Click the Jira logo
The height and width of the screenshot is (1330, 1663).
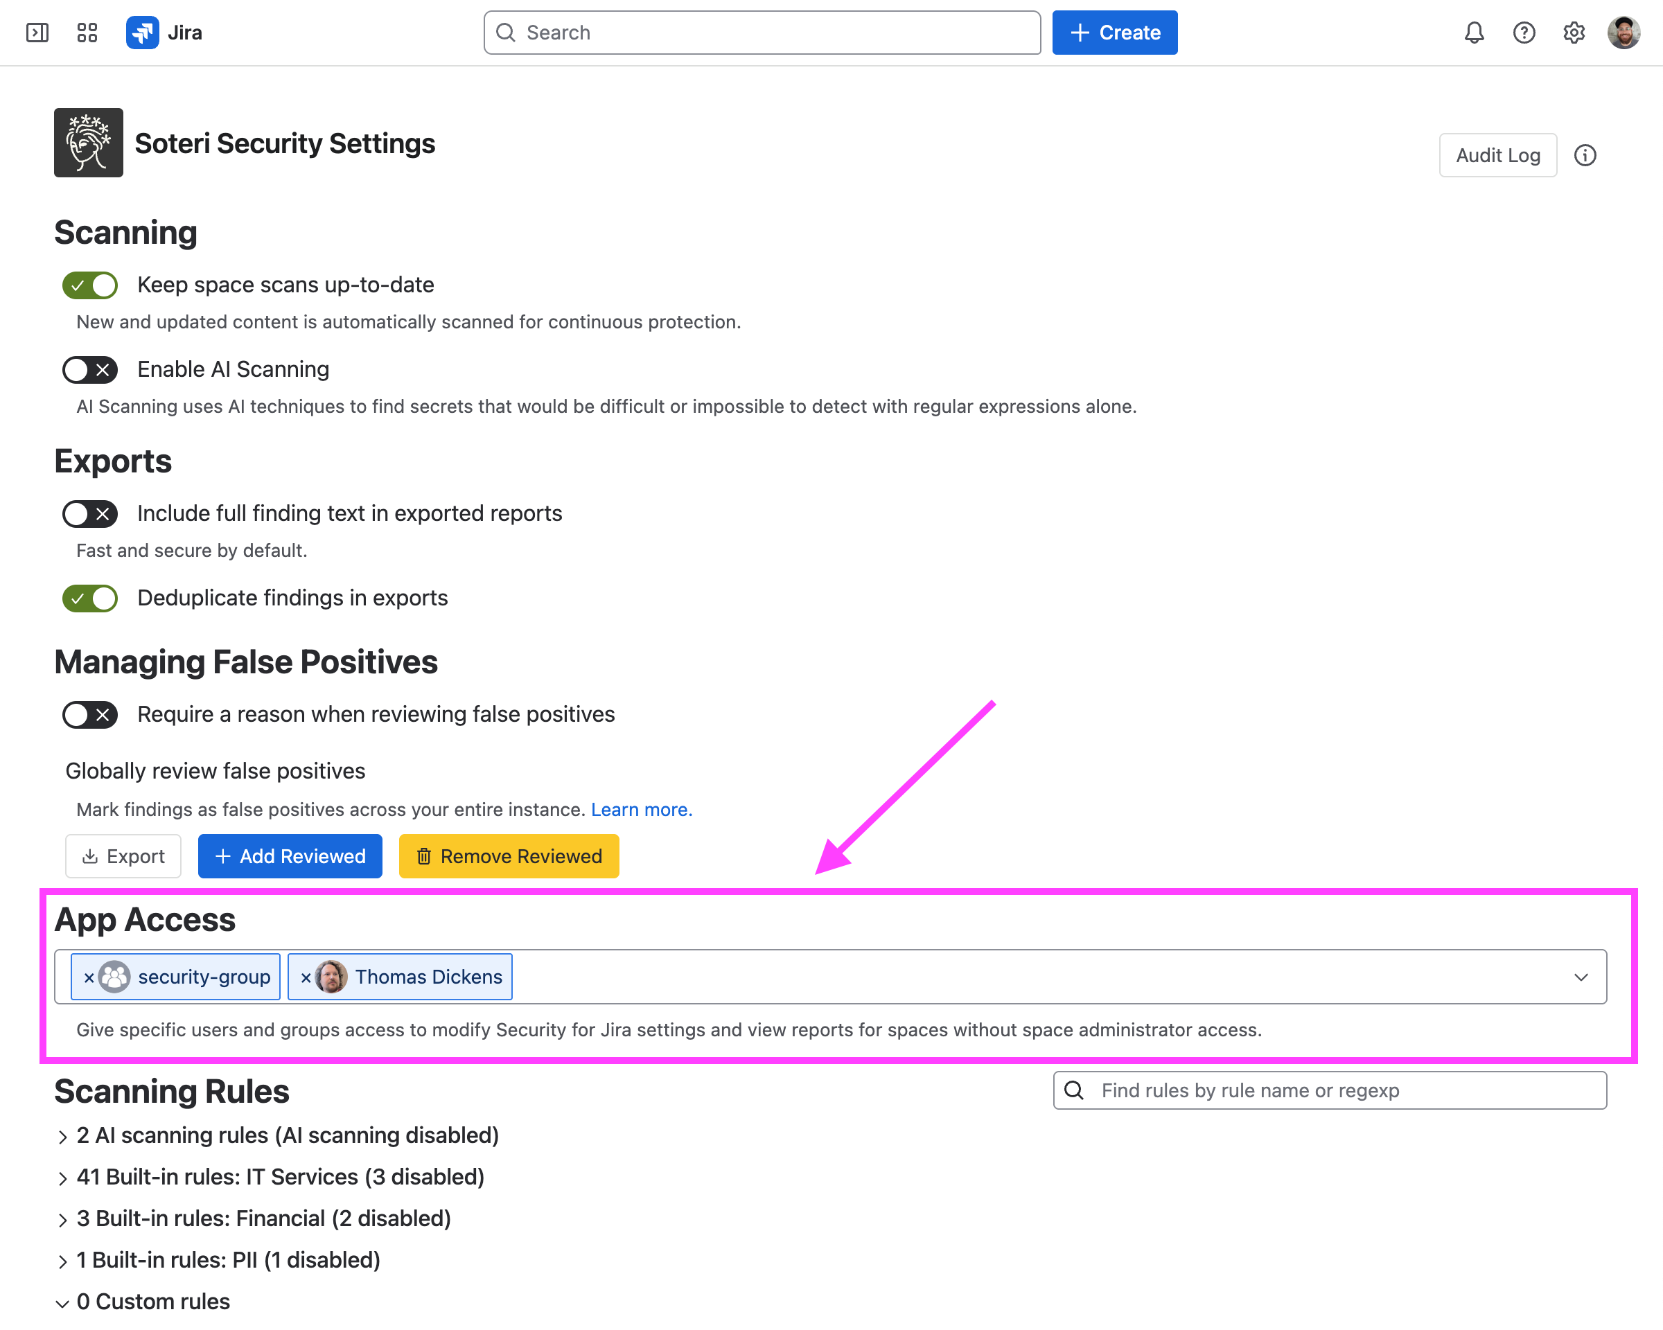pos(164,33)
